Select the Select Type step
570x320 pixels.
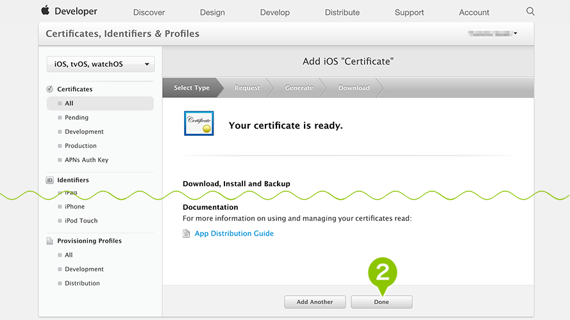[192, 88]
